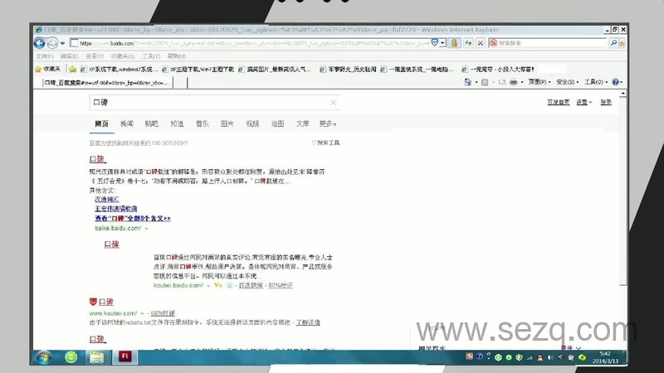The height and width of the screenshot is (373, 664).
Task: Open the 搞笑图片 bookmark
Action: pos(275,69)
